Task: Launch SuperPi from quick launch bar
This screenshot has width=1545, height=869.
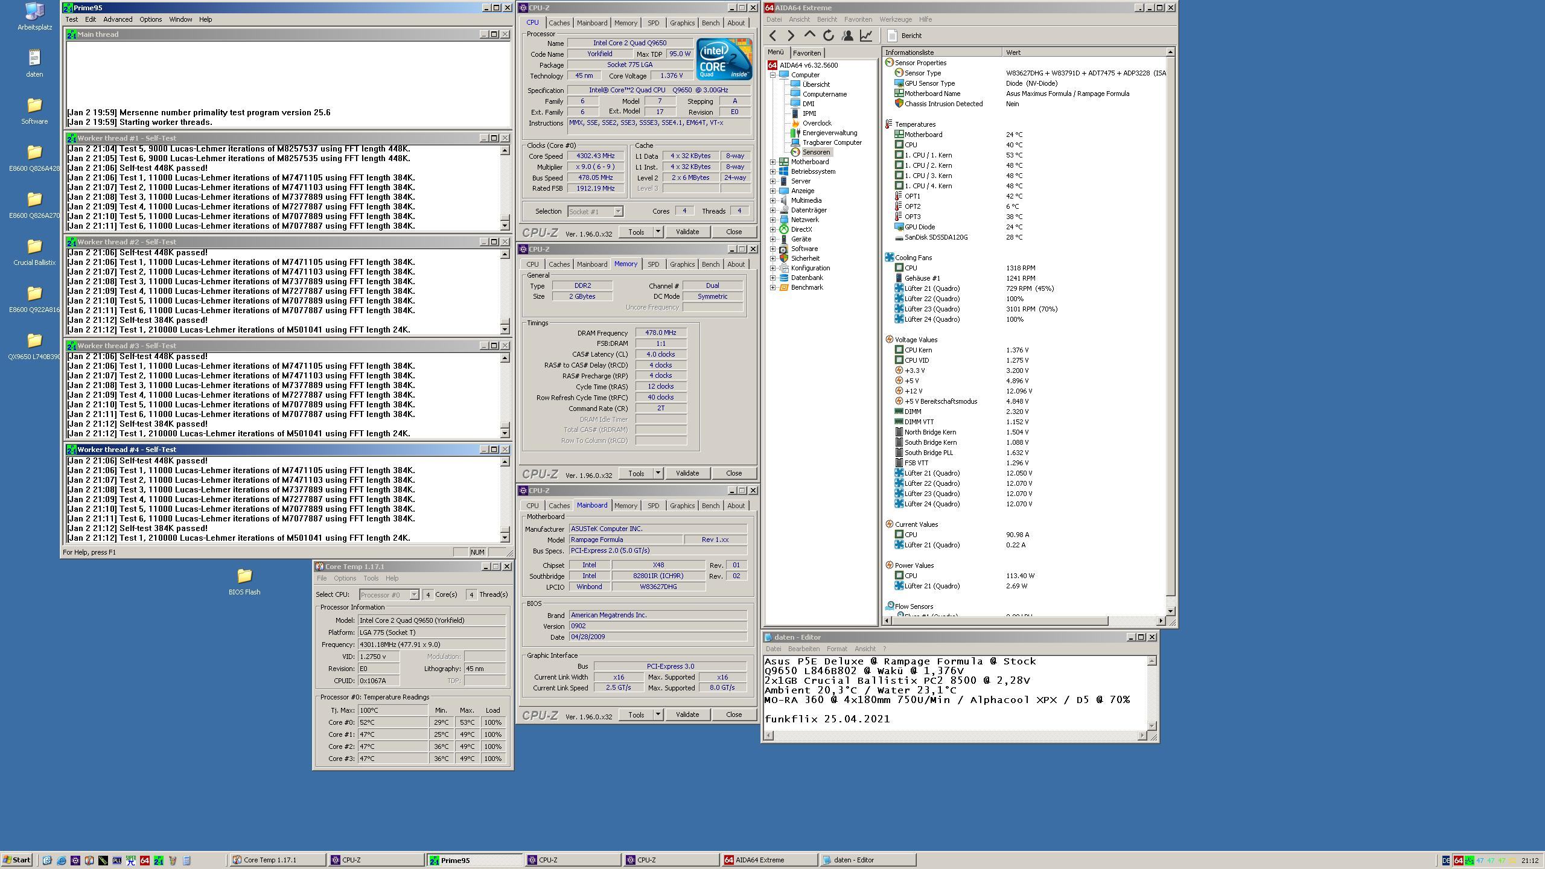Action: [130, 861]
